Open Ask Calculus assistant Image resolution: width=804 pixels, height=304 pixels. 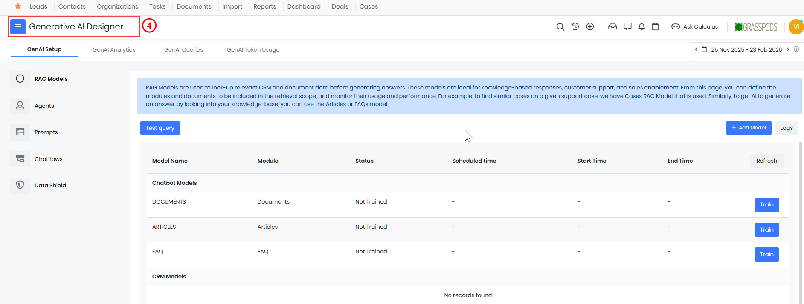[695, 27]
